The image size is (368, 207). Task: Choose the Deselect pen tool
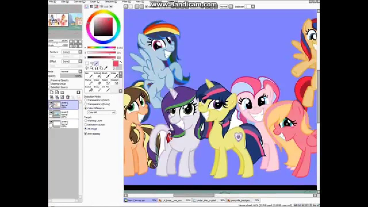click(115, 82)
